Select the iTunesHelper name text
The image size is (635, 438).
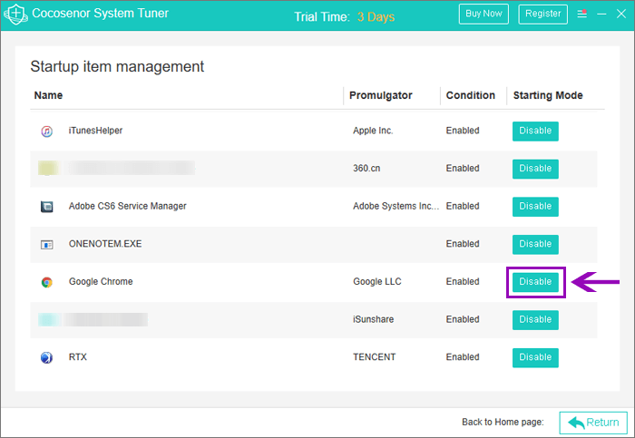tap(95, 131)
